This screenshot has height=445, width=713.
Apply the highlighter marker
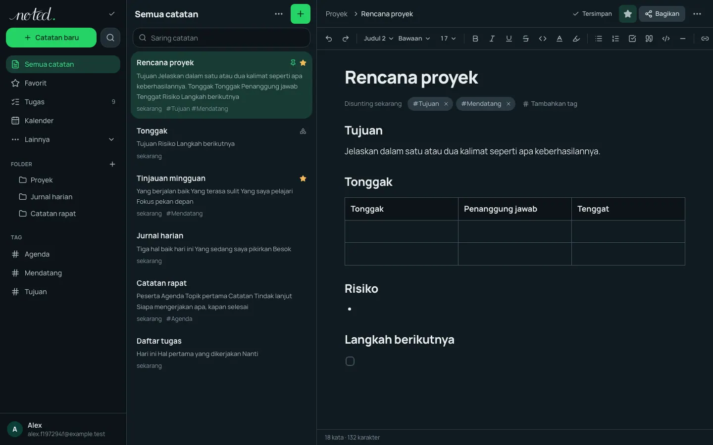[x=576, y=39]
